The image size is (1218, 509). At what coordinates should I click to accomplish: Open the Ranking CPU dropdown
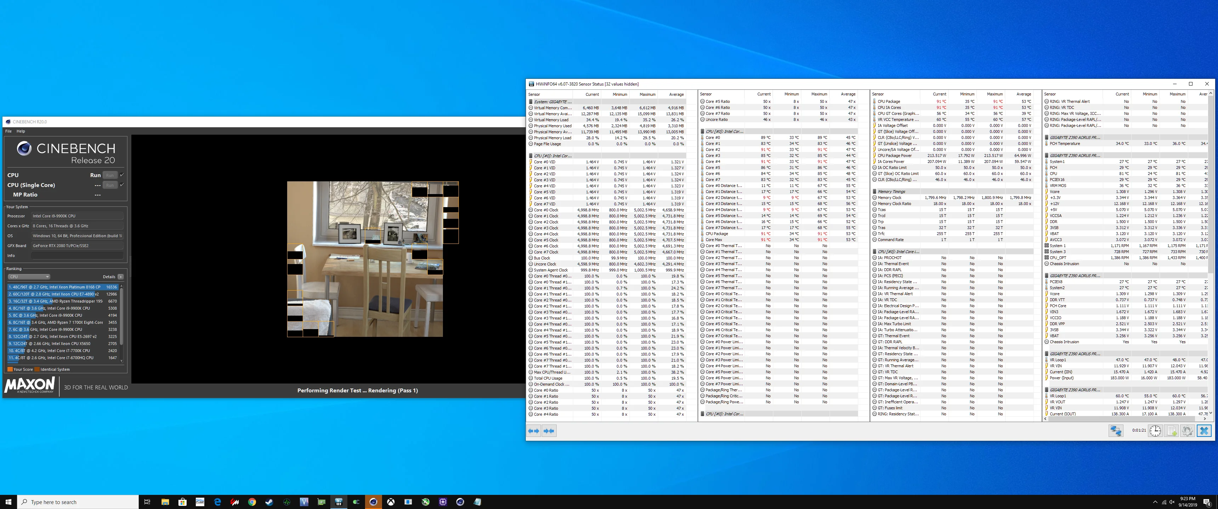[x=29, y=277]
